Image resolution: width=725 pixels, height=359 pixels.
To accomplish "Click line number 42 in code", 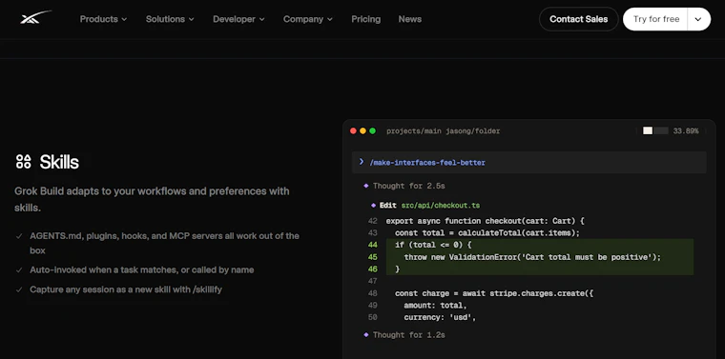I will tap(373, 221).
